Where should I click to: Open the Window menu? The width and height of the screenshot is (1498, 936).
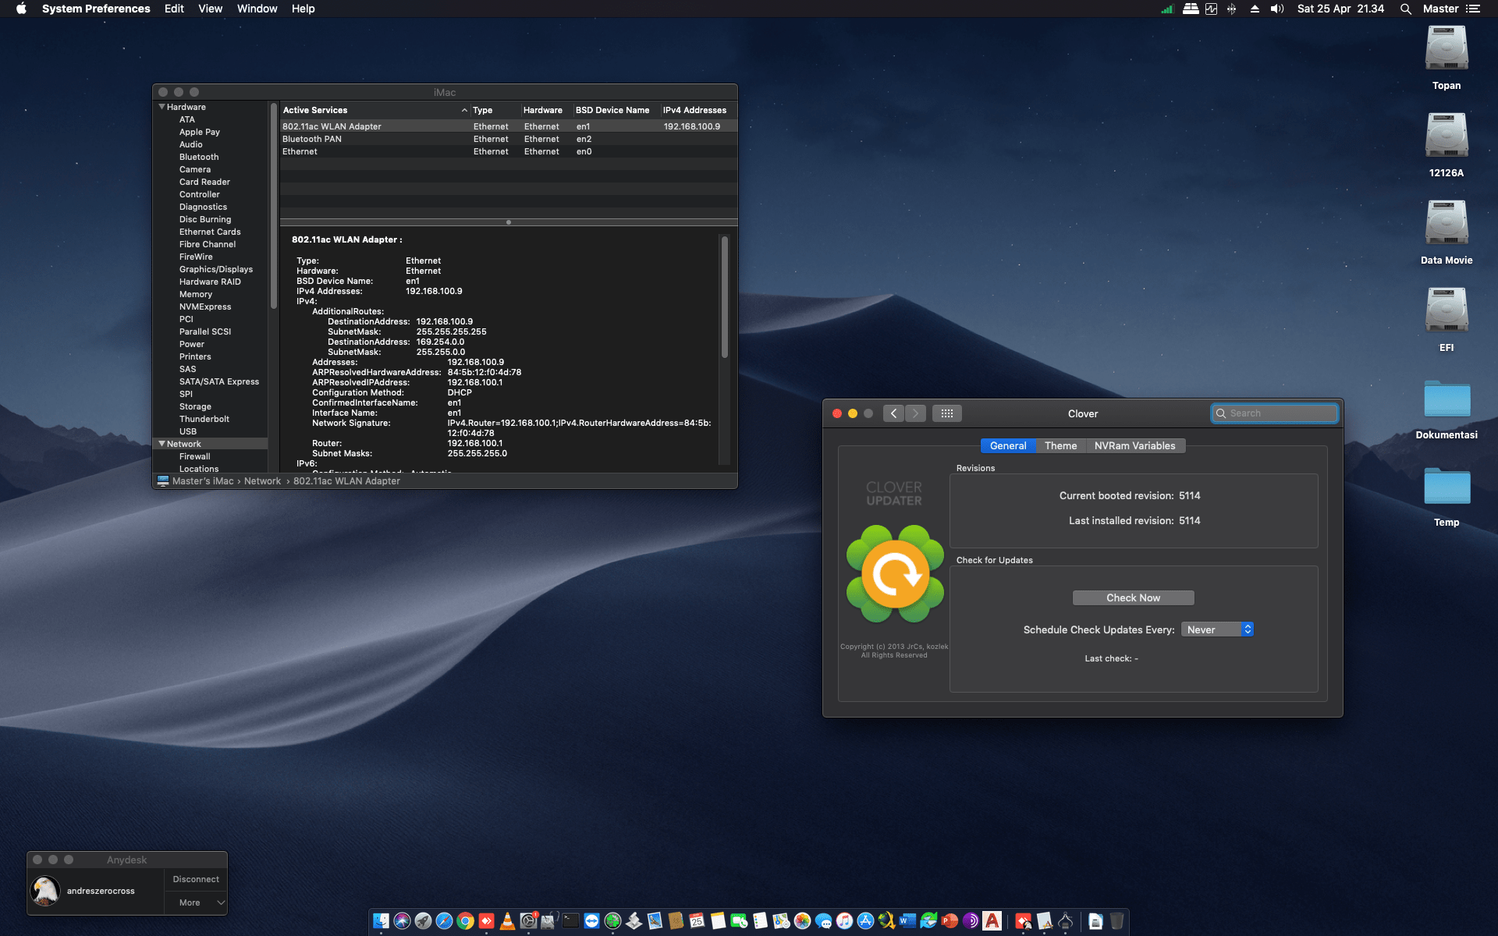tap(257, 9)
